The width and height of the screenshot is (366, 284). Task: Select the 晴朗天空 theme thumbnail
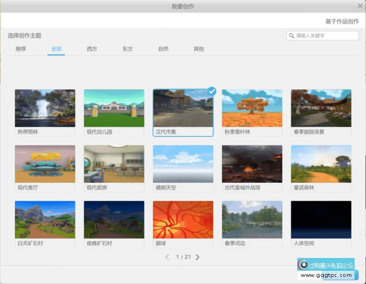183,164
